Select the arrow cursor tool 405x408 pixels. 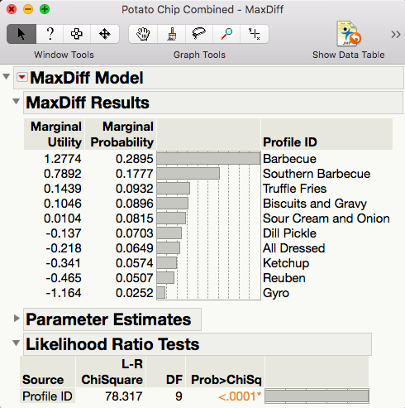(21, 34)
